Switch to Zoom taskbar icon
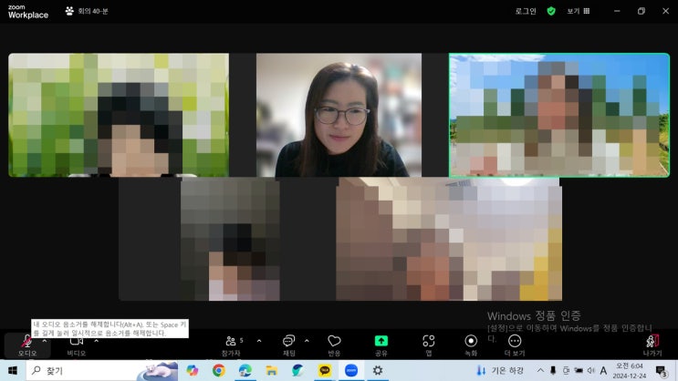Viewport: 678px width, 381px height. point(351,371)
